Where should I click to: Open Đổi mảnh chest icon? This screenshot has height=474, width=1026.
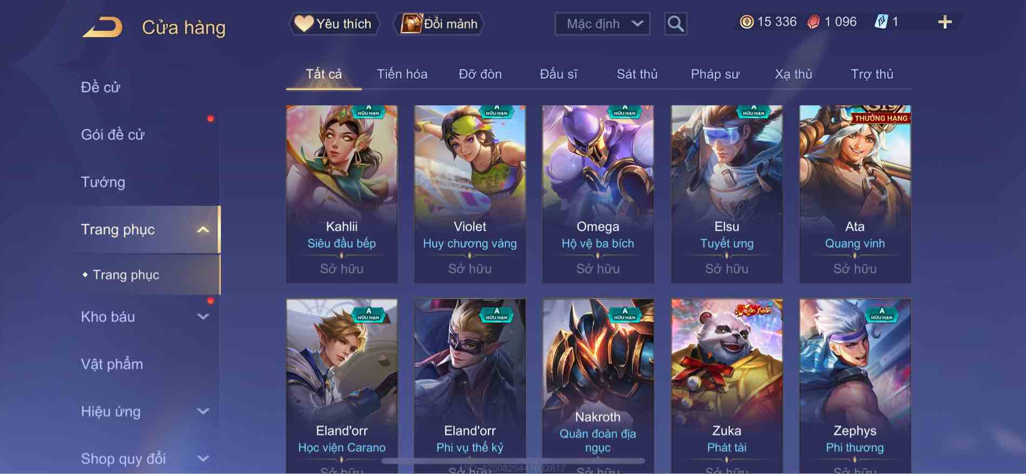(x=411, y=24)
